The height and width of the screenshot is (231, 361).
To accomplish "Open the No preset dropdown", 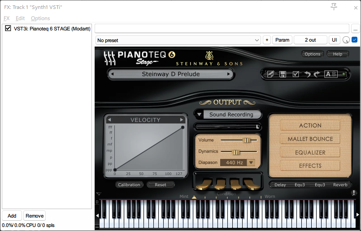I will click(178, 40).
